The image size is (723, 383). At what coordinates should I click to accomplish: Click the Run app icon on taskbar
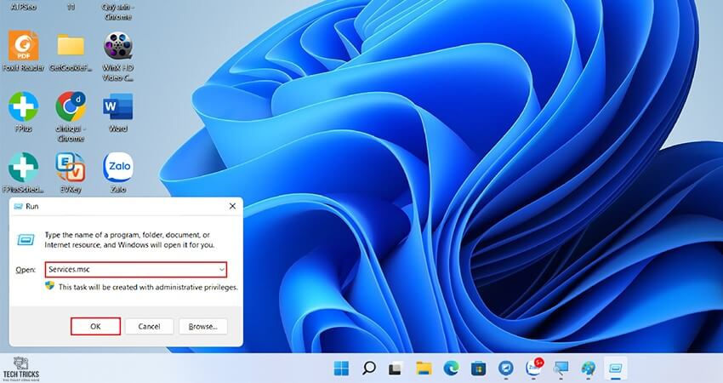coord(616,368)
